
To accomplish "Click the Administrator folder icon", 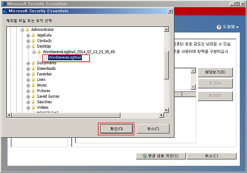I will (27, 30).
